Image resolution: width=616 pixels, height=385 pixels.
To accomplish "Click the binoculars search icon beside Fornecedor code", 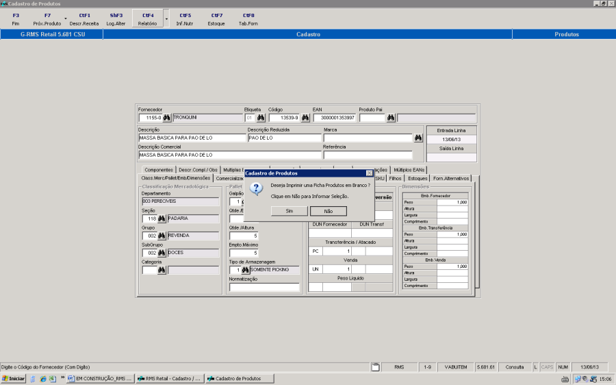I will [166, 118].
